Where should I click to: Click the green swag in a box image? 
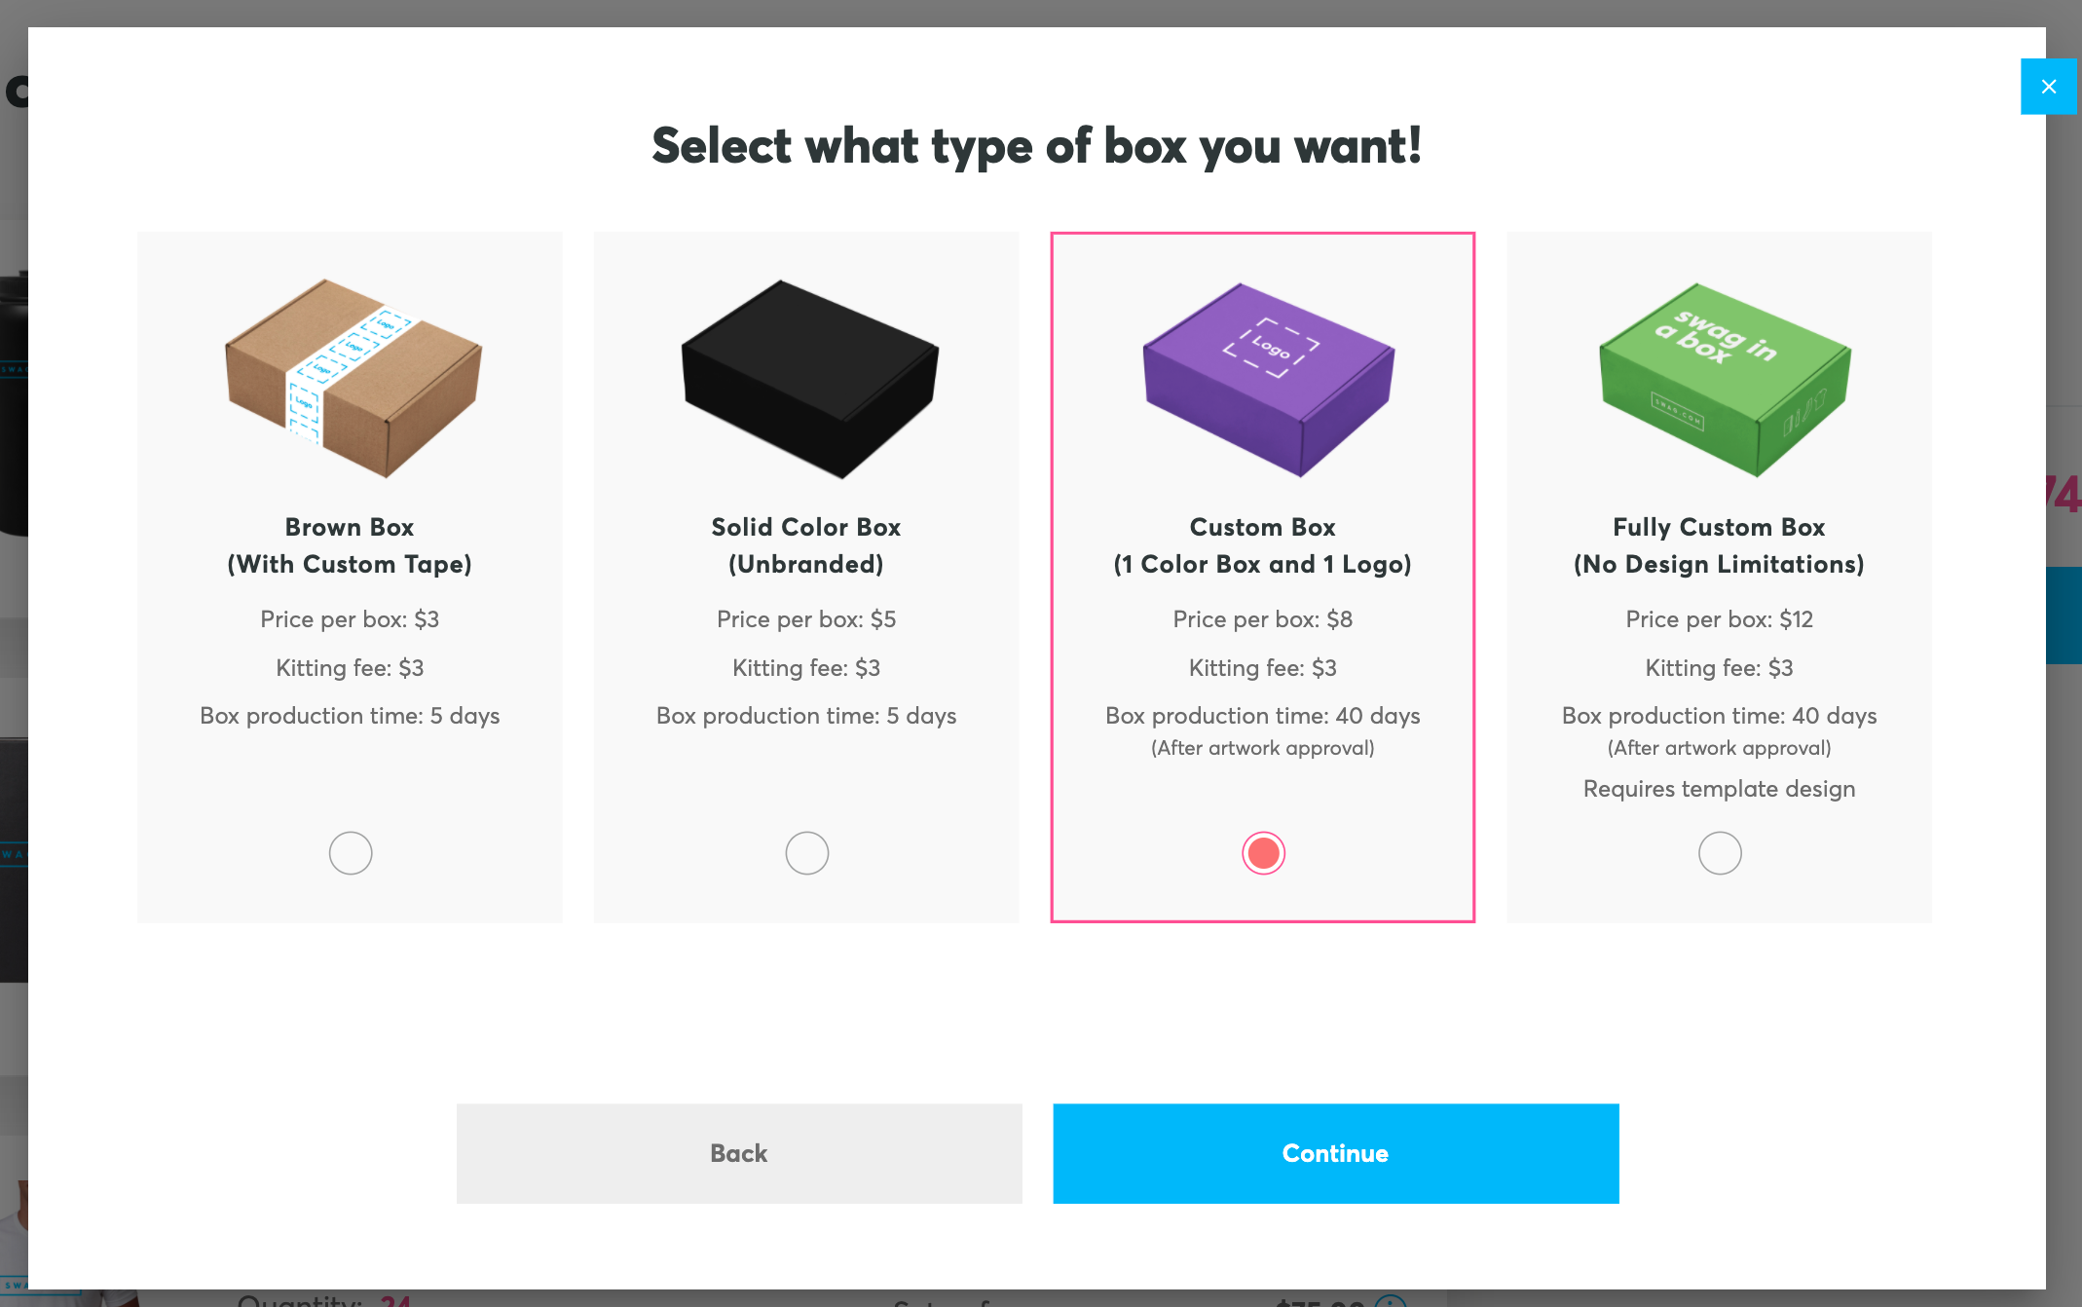(x=1722, y=378)
